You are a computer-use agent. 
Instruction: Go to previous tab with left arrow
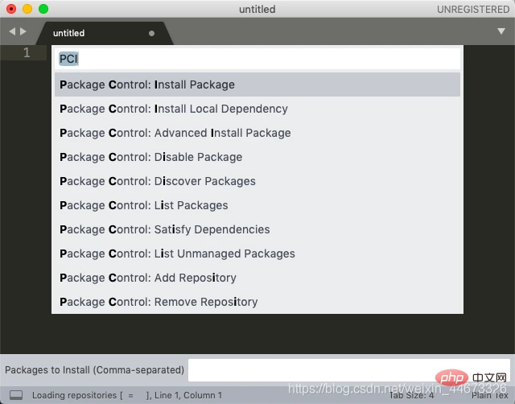tap(12, 31)
